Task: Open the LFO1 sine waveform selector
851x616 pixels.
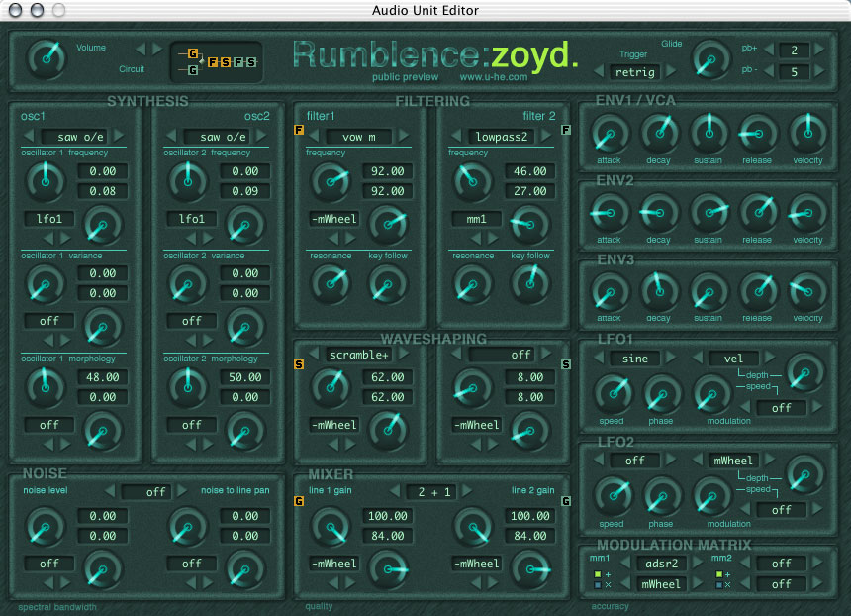Action: [x=635, y=359]
